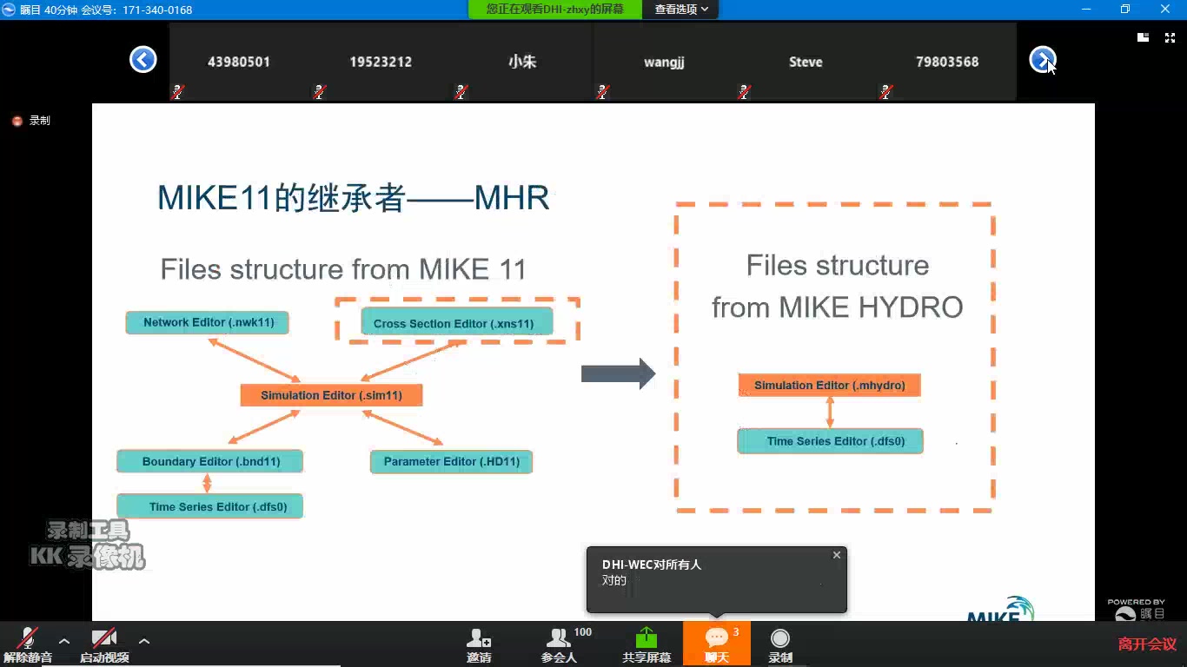Click the 您正在观看DHI-zhxy的屏幕 banner

(x=555, y=10)
